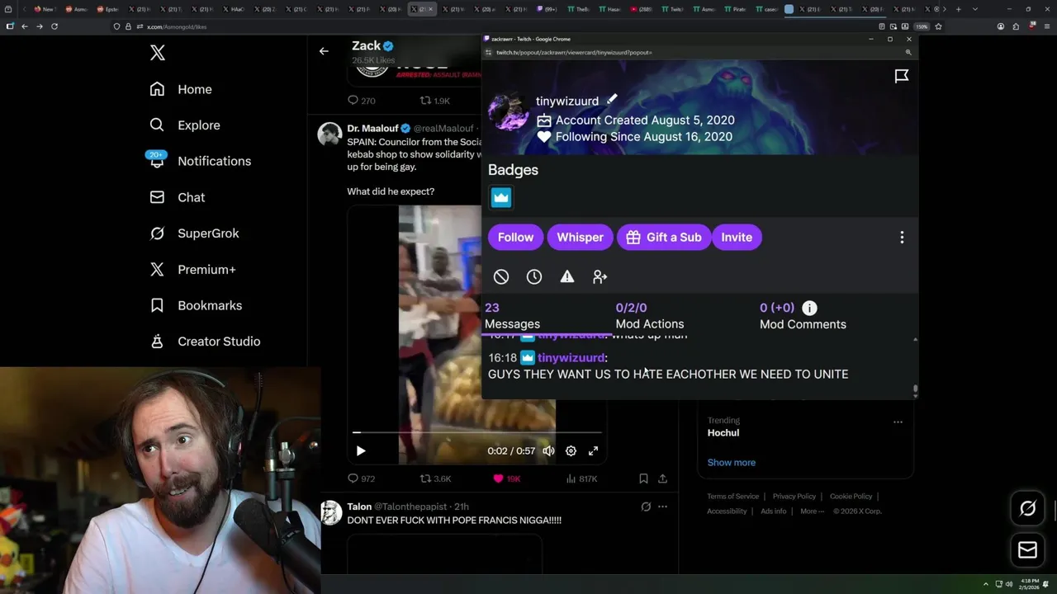Click the Show more link

(731, 463)
